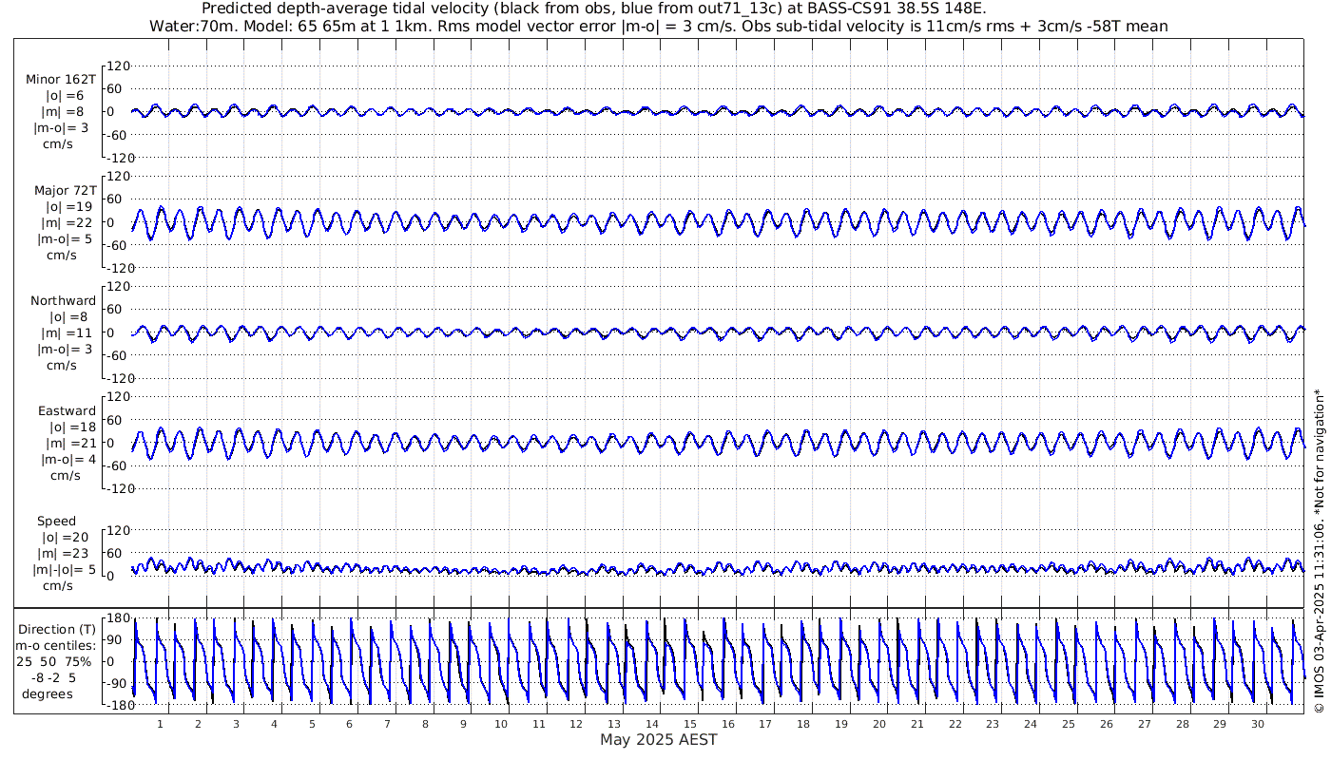Click day "13" on the date axis
This screenshot has width=1331, height=760.
pyautogui.click(x=614, y=724)
